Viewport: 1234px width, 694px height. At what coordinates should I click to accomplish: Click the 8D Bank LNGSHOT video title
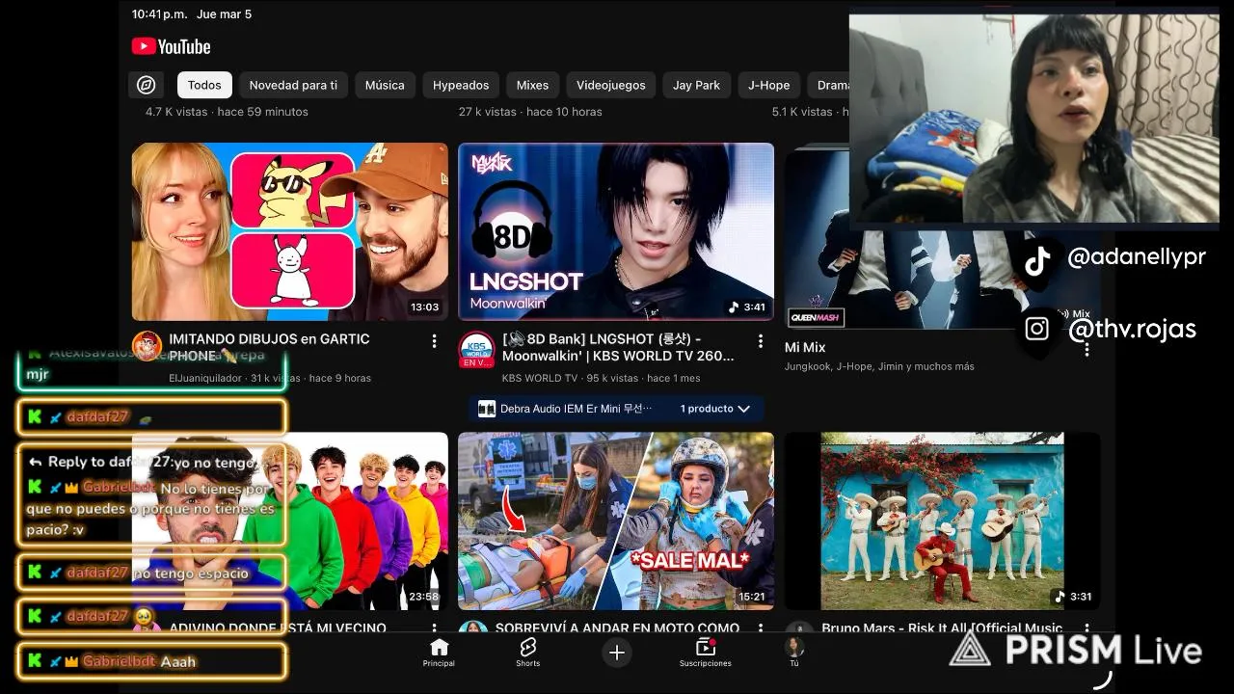pos(618,347)
